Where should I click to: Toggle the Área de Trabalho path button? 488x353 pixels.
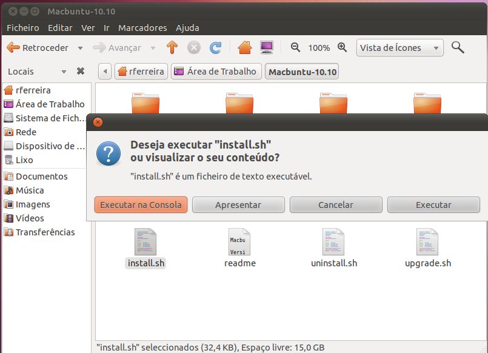216,72
